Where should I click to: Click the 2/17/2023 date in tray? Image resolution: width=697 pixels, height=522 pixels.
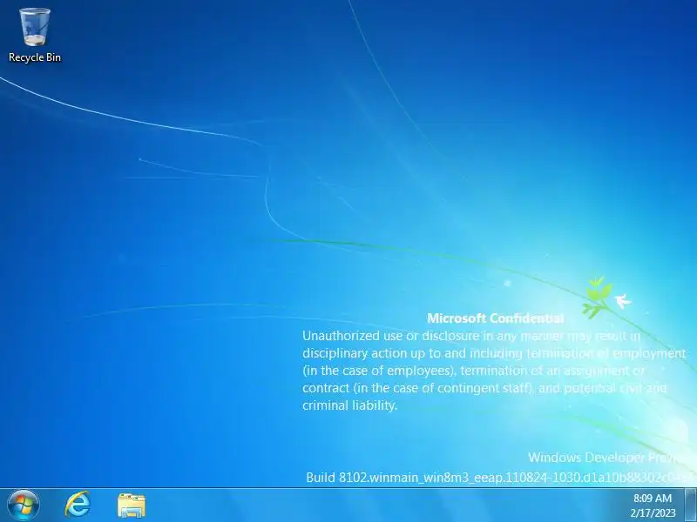tap(653, 512)
